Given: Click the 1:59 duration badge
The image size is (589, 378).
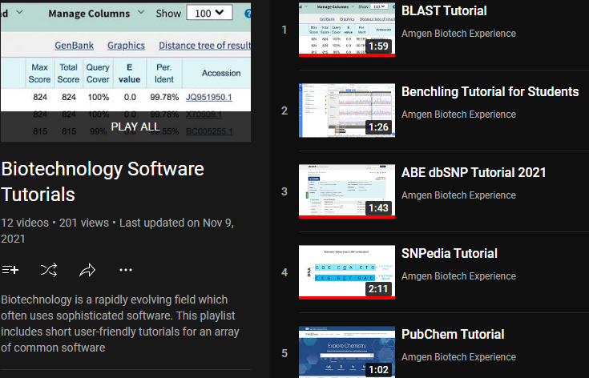Looking at the screenshot, I should [378, 46].
